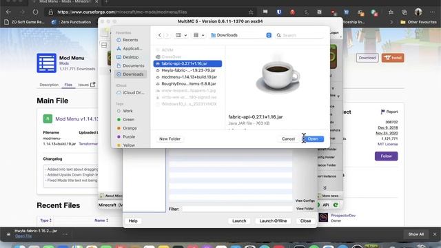Open Applications in dialog sidebar
This screenshot has width=441, height=248.
(x=130, y=49)
